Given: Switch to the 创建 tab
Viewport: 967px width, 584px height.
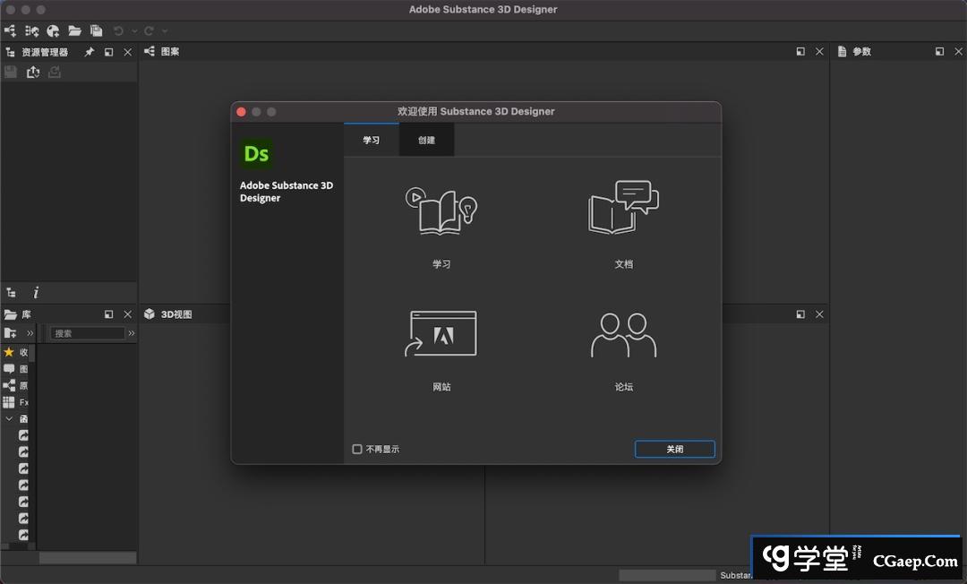Looking at the screenshot, I should [x=426, y=140].
